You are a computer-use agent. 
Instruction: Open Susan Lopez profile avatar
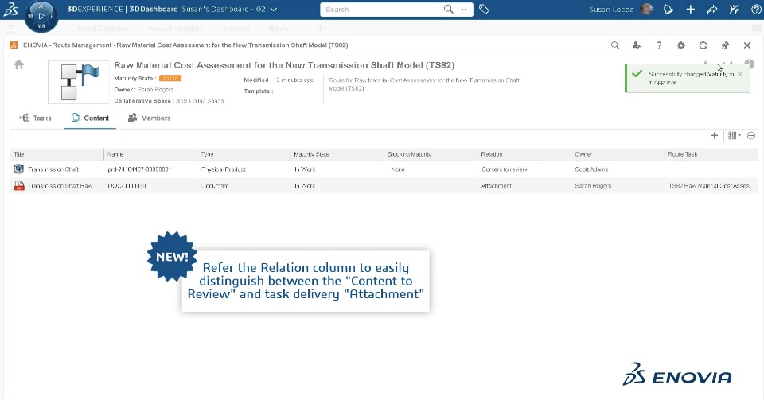tap(646, 10)
